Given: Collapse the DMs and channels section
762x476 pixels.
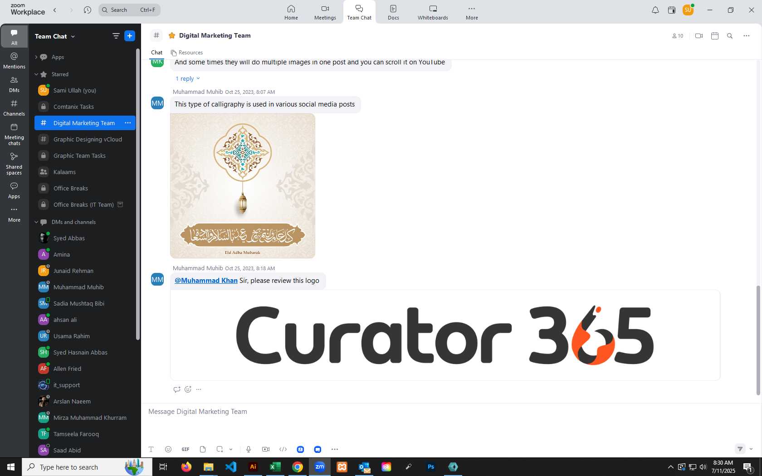Looking at the screenshot, I should tap(36, 222).
